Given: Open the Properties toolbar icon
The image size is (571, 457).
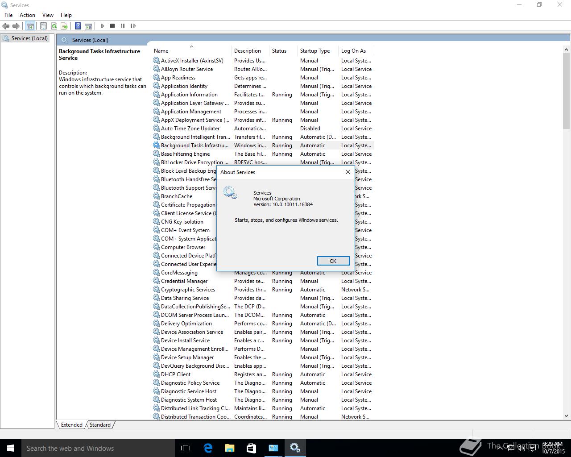Looking at the screenshot, I should 43,26.
